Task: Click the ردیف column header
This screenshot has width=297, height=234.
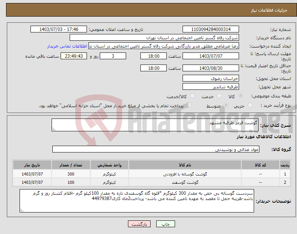Action: 285,165
